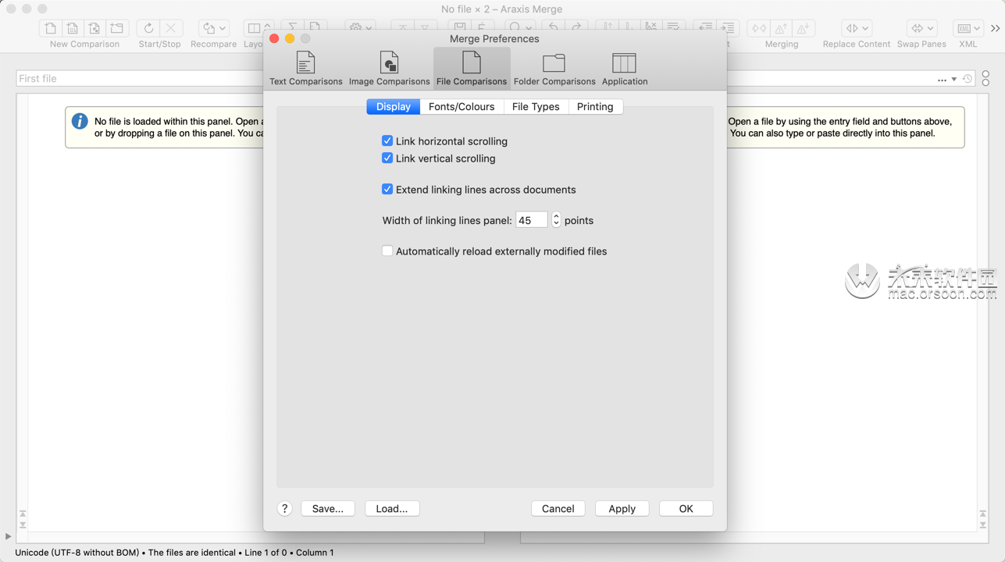Click 'Unicode (UTF-8 without BOM)' status text
The height and width of the screenshot is (562, 1005).
[x=78, y=553]
